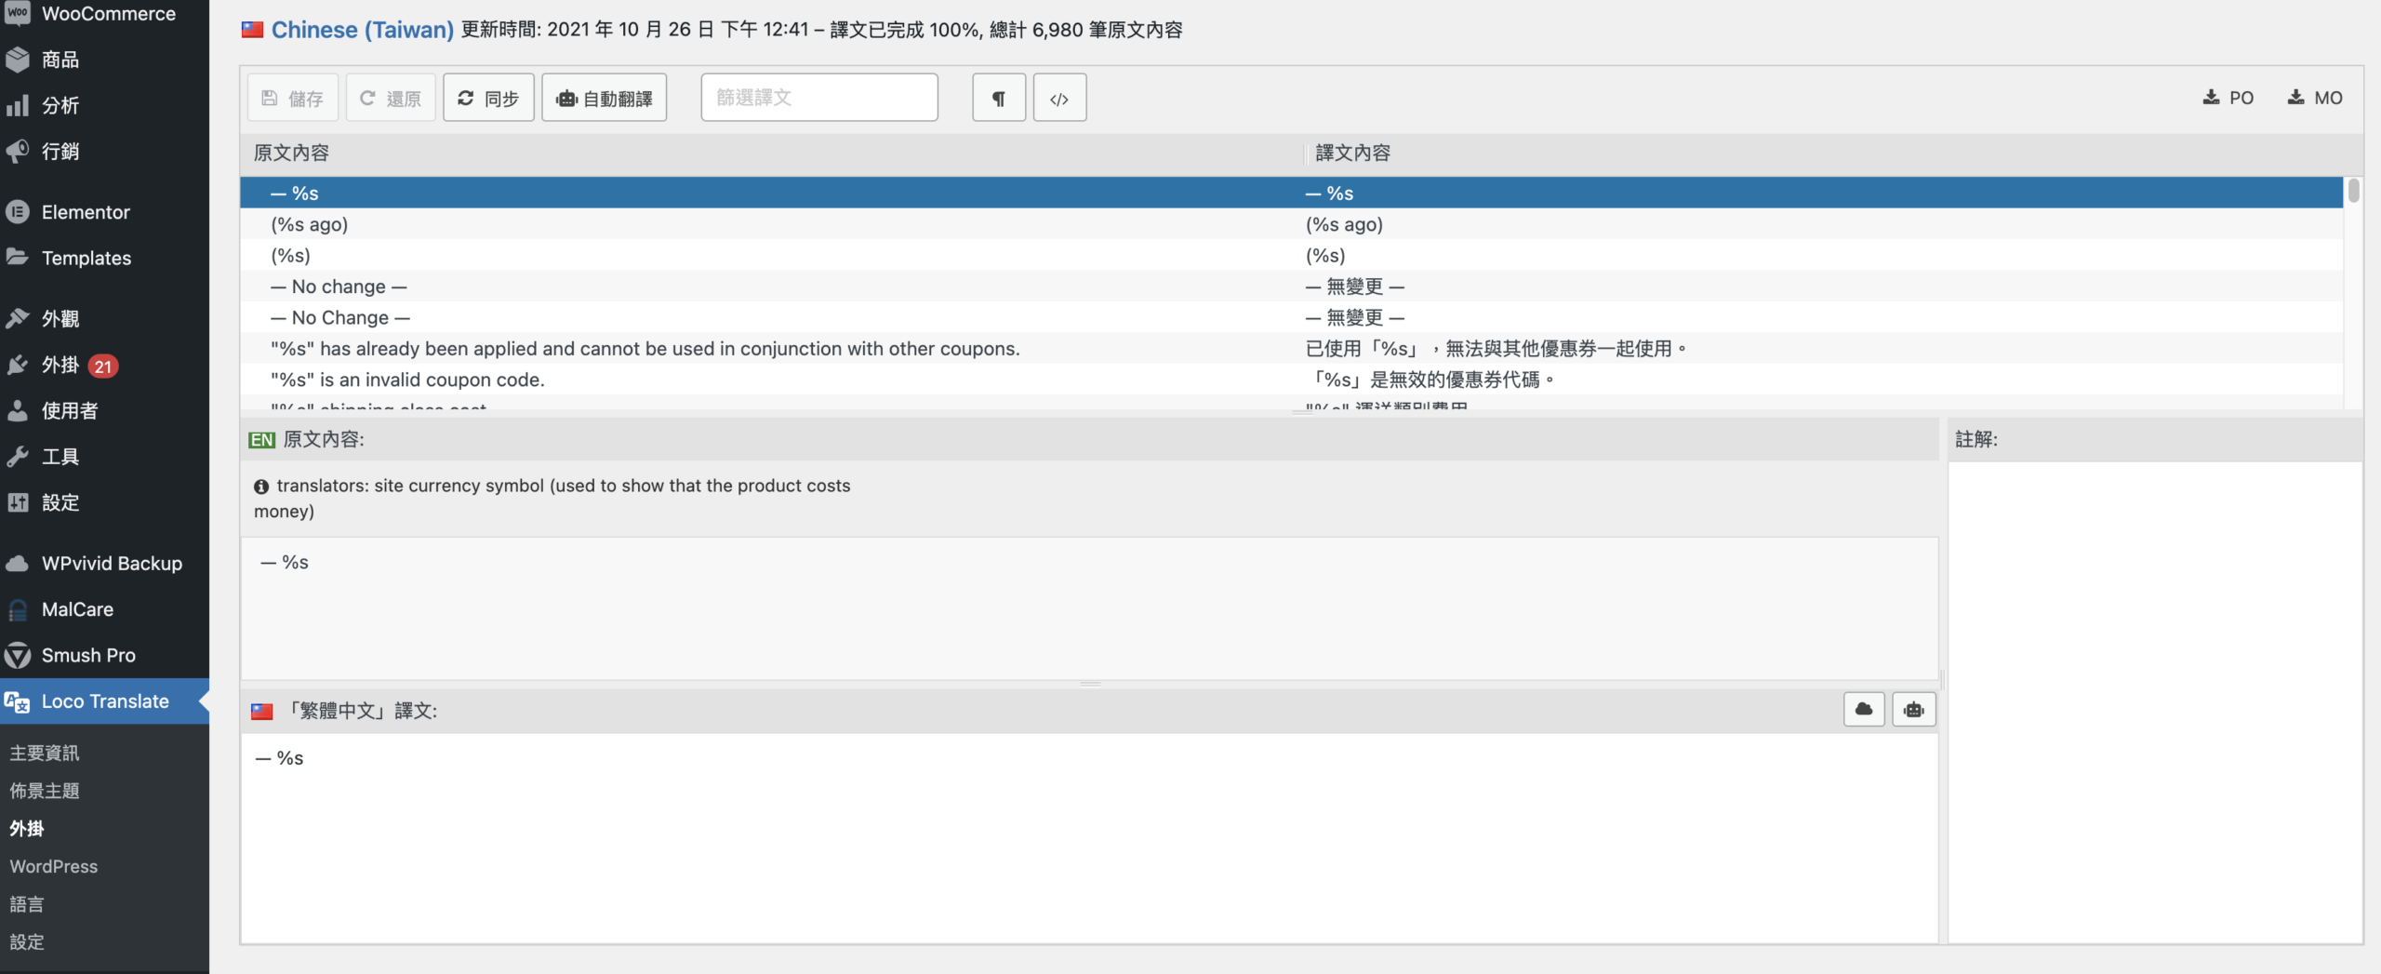Click into the 繁體中文 translation text area
This screenshot has height=974, width=2381.
point(1088,837)
